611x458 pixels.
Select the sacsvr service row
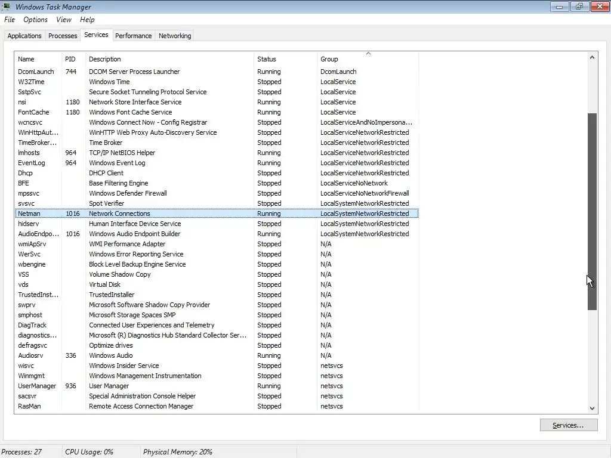click(x=217, y=396)
